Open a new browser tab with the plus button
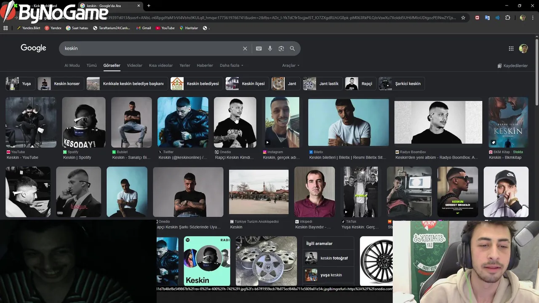 coord(149,5)
